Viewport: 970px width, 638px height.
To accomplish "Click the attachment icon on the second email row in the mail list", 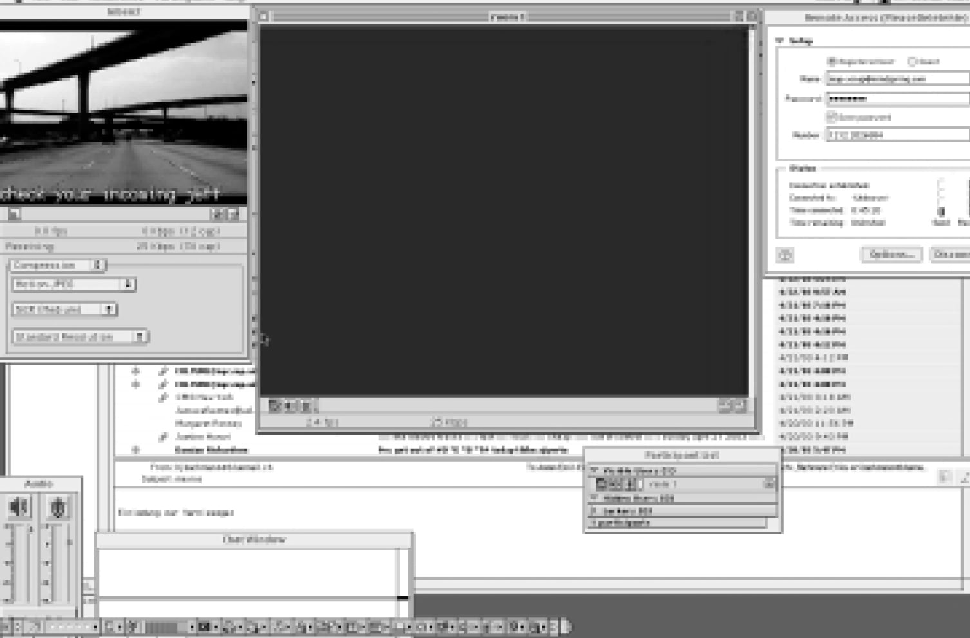I will pyautogui.click(x=164, y=384).
